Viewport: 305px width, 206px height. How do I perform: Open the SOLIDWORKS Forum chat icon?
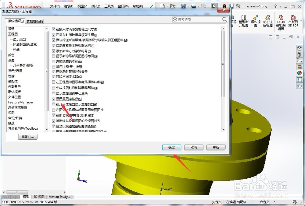(300, 86)
